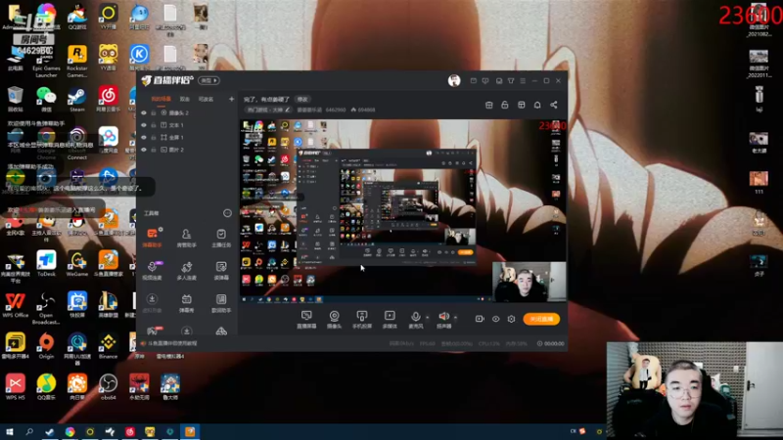Open the WPS Office desktop icon
Screen dimensions: 783x440
click(15, 305)
